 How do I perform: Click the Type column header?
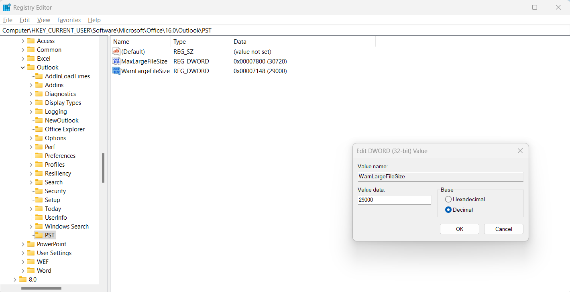click(x=201, y=41)
